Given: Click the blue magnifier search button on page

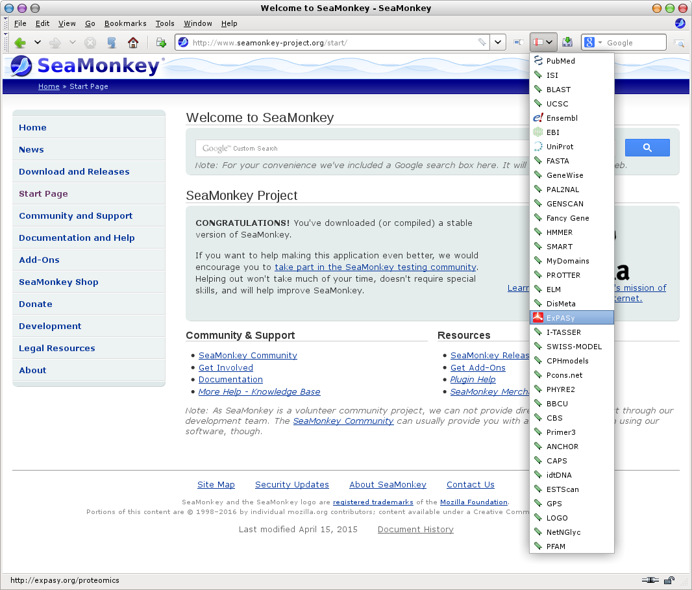Looking at the screenshot, I should pos(647,148).
